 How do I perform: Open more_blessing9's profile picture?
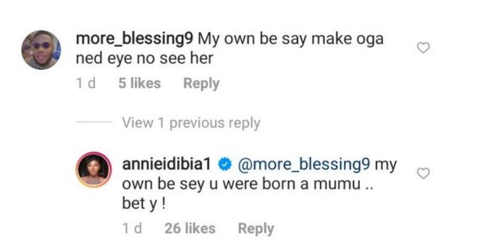[x=41, y=50]
